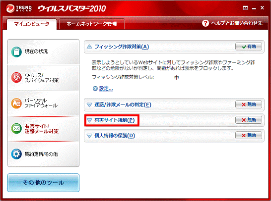Viewport: 271px width, 201px height.
Task: Click the green envelope 有害サイト/迷惑メール対策 icon
Action: coord(16,128)
